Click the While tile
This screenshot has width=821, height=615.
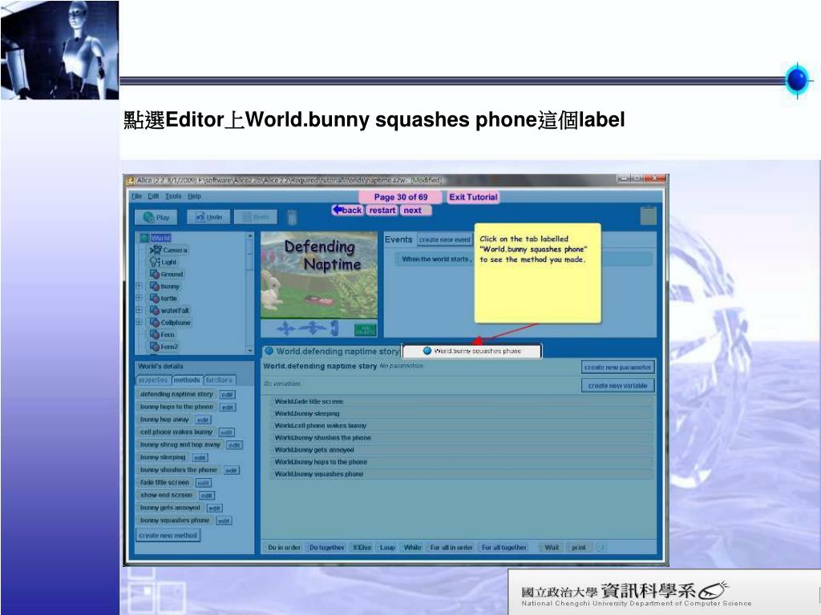click(413, 548)
